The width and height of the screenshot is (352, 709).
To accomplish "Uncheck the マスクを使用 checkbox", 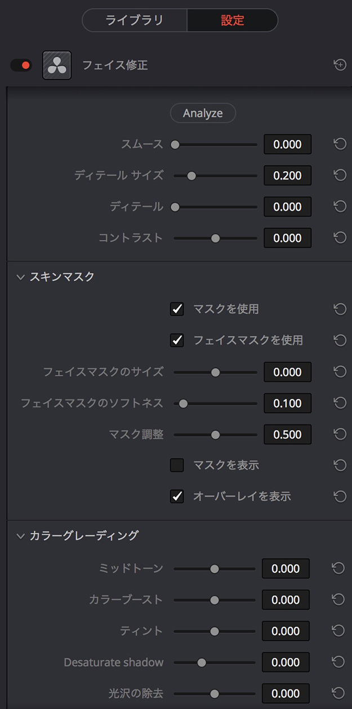I will point(177,309).
